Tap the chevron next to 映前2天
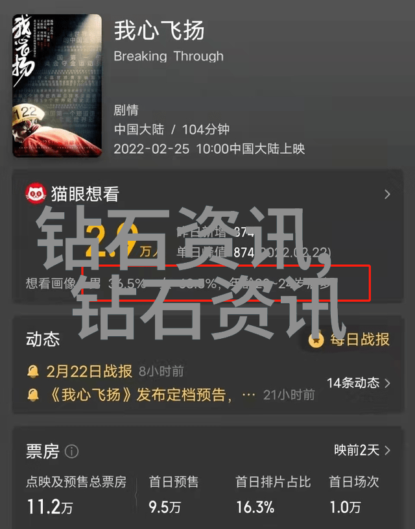Viewport: 415px width, 529px height. (387, 450)
